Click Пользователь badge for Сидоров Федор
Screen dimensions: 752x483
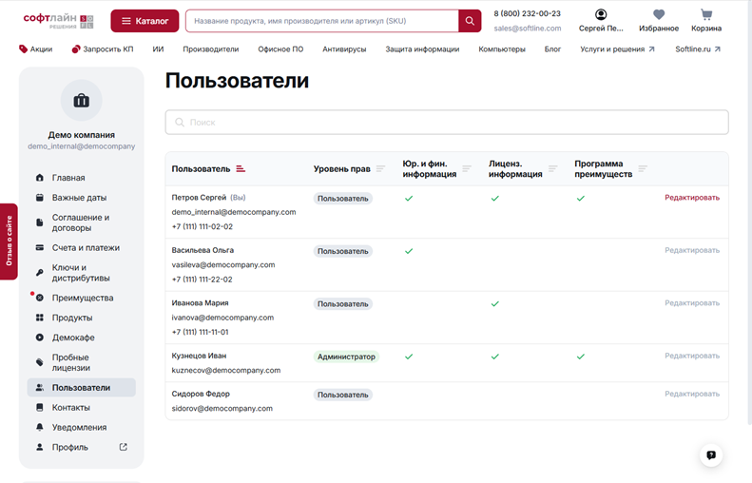click(x=343, y=395)
